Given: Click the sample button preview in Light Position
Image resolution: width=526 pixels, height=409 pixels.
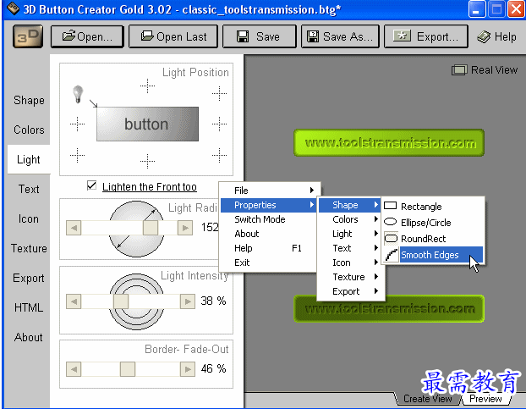Looking at the screenshot, I should pyautogui.click(x=148, y=124).
